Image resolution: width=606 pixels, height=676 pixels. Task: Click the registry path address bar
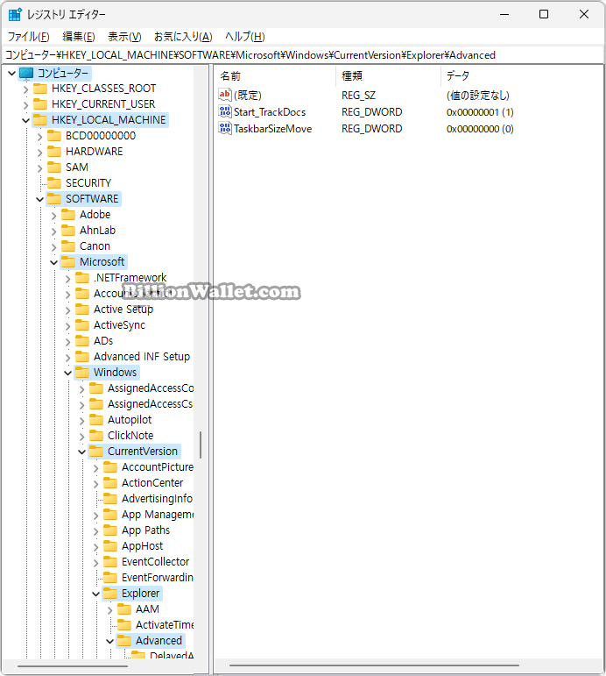(x=303, y=55)
